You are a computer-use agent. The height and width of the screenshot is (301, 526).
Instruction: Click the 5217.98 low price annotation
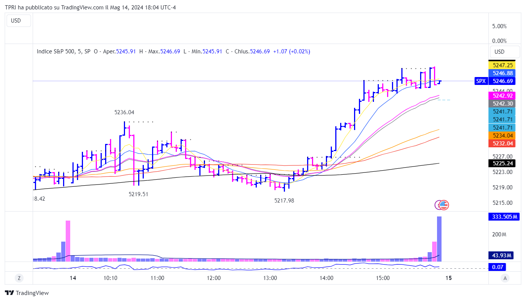[x=284, y=201]
